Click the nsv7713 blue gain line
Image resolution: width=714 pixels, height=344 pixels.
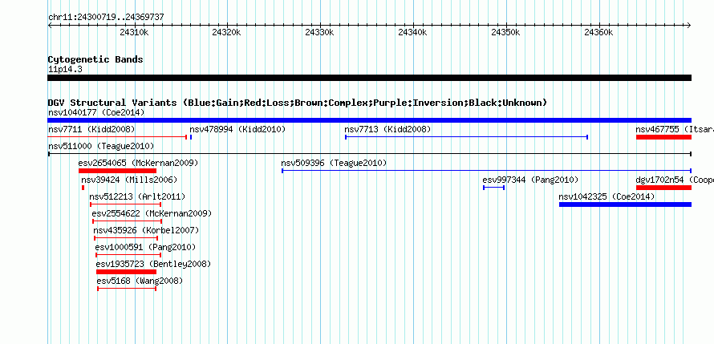click(x=467, y=137)
